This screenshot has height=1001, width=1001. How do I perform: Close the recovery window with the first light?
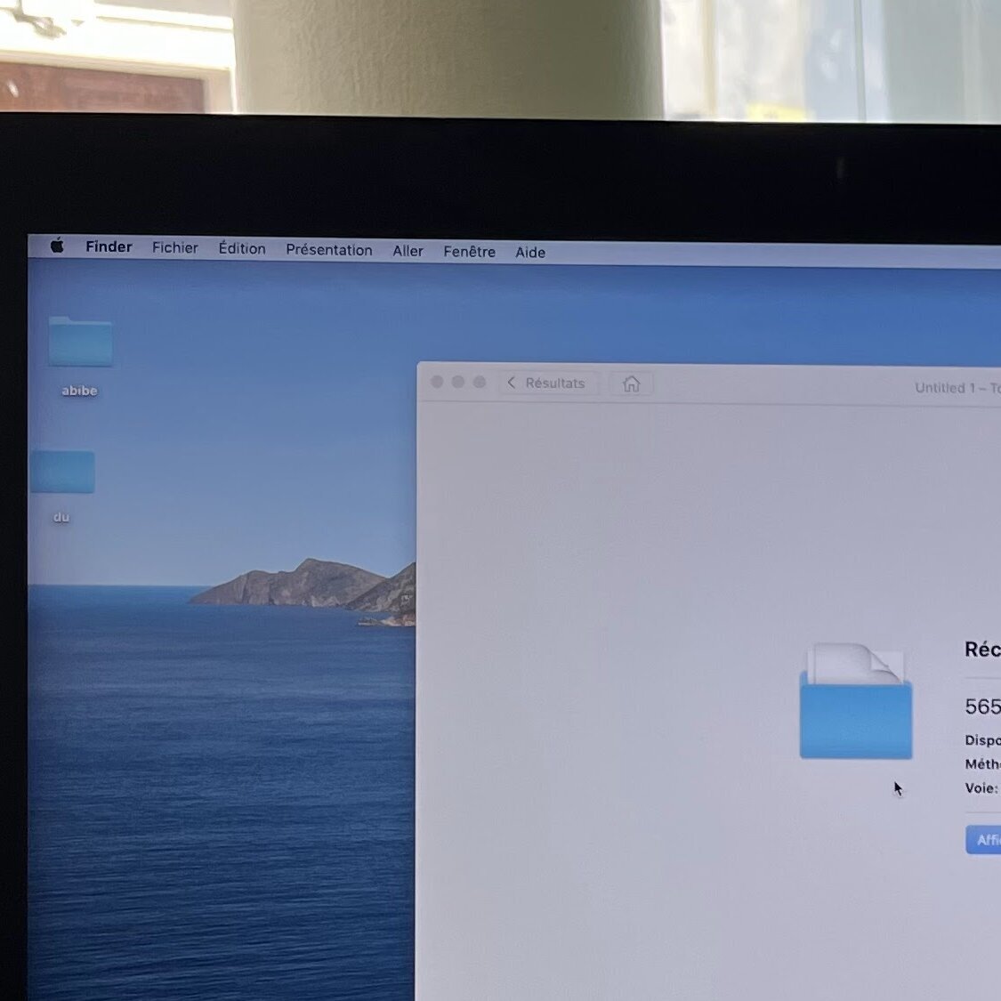(x=437, y=382)
